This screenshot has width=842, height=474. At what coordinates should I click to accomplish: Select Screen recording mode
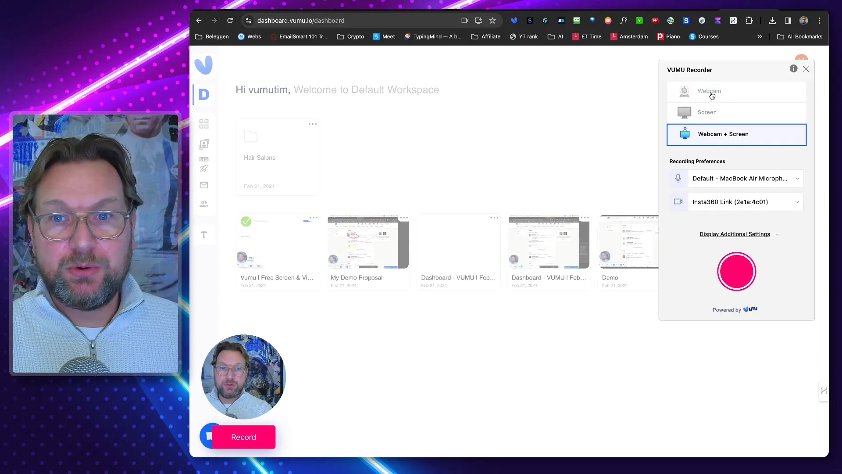tap(736, 112)
